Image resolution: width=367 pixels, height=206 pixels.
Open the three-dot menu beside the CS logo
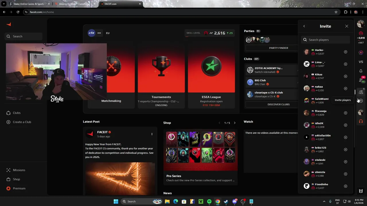pos(99,33)
